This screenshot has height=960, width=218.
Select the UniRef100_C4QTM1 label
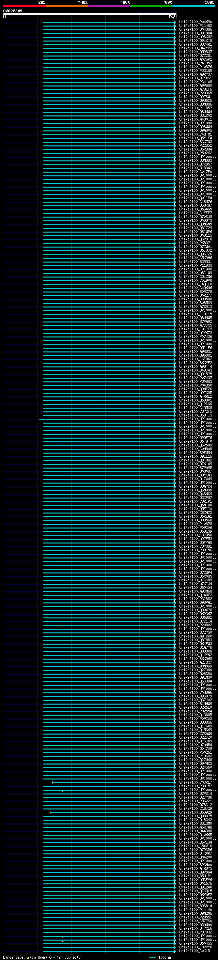pyautogui.click(x=196, y=135)
